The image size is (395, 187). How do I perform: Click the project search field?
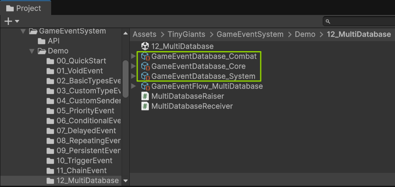click(360, 21)
